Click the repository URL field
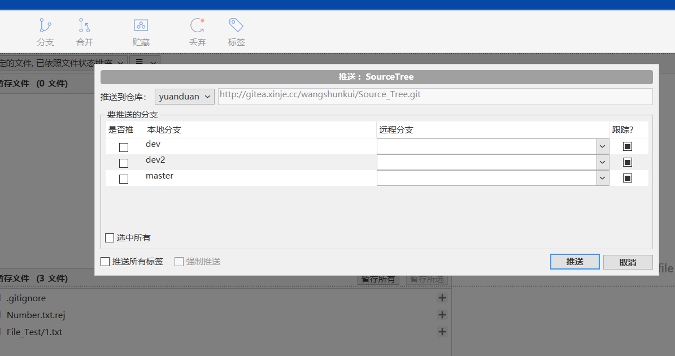675x356 pixels. (436, 97)
